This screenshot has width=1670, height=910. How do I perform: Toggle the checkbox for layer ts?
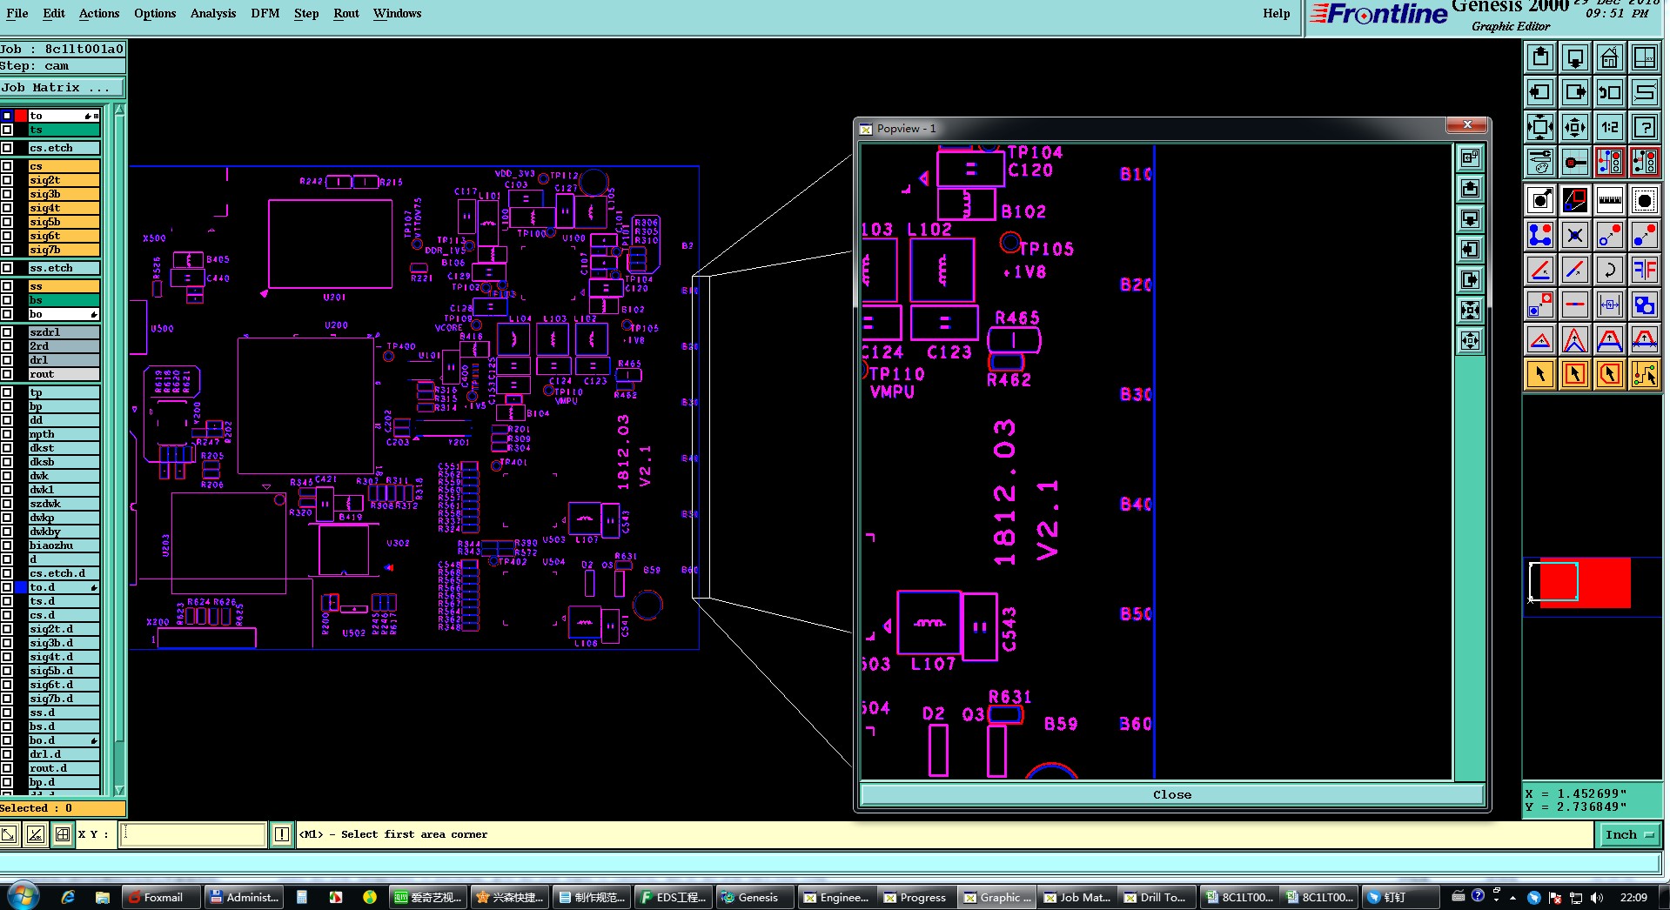(7, 130)
